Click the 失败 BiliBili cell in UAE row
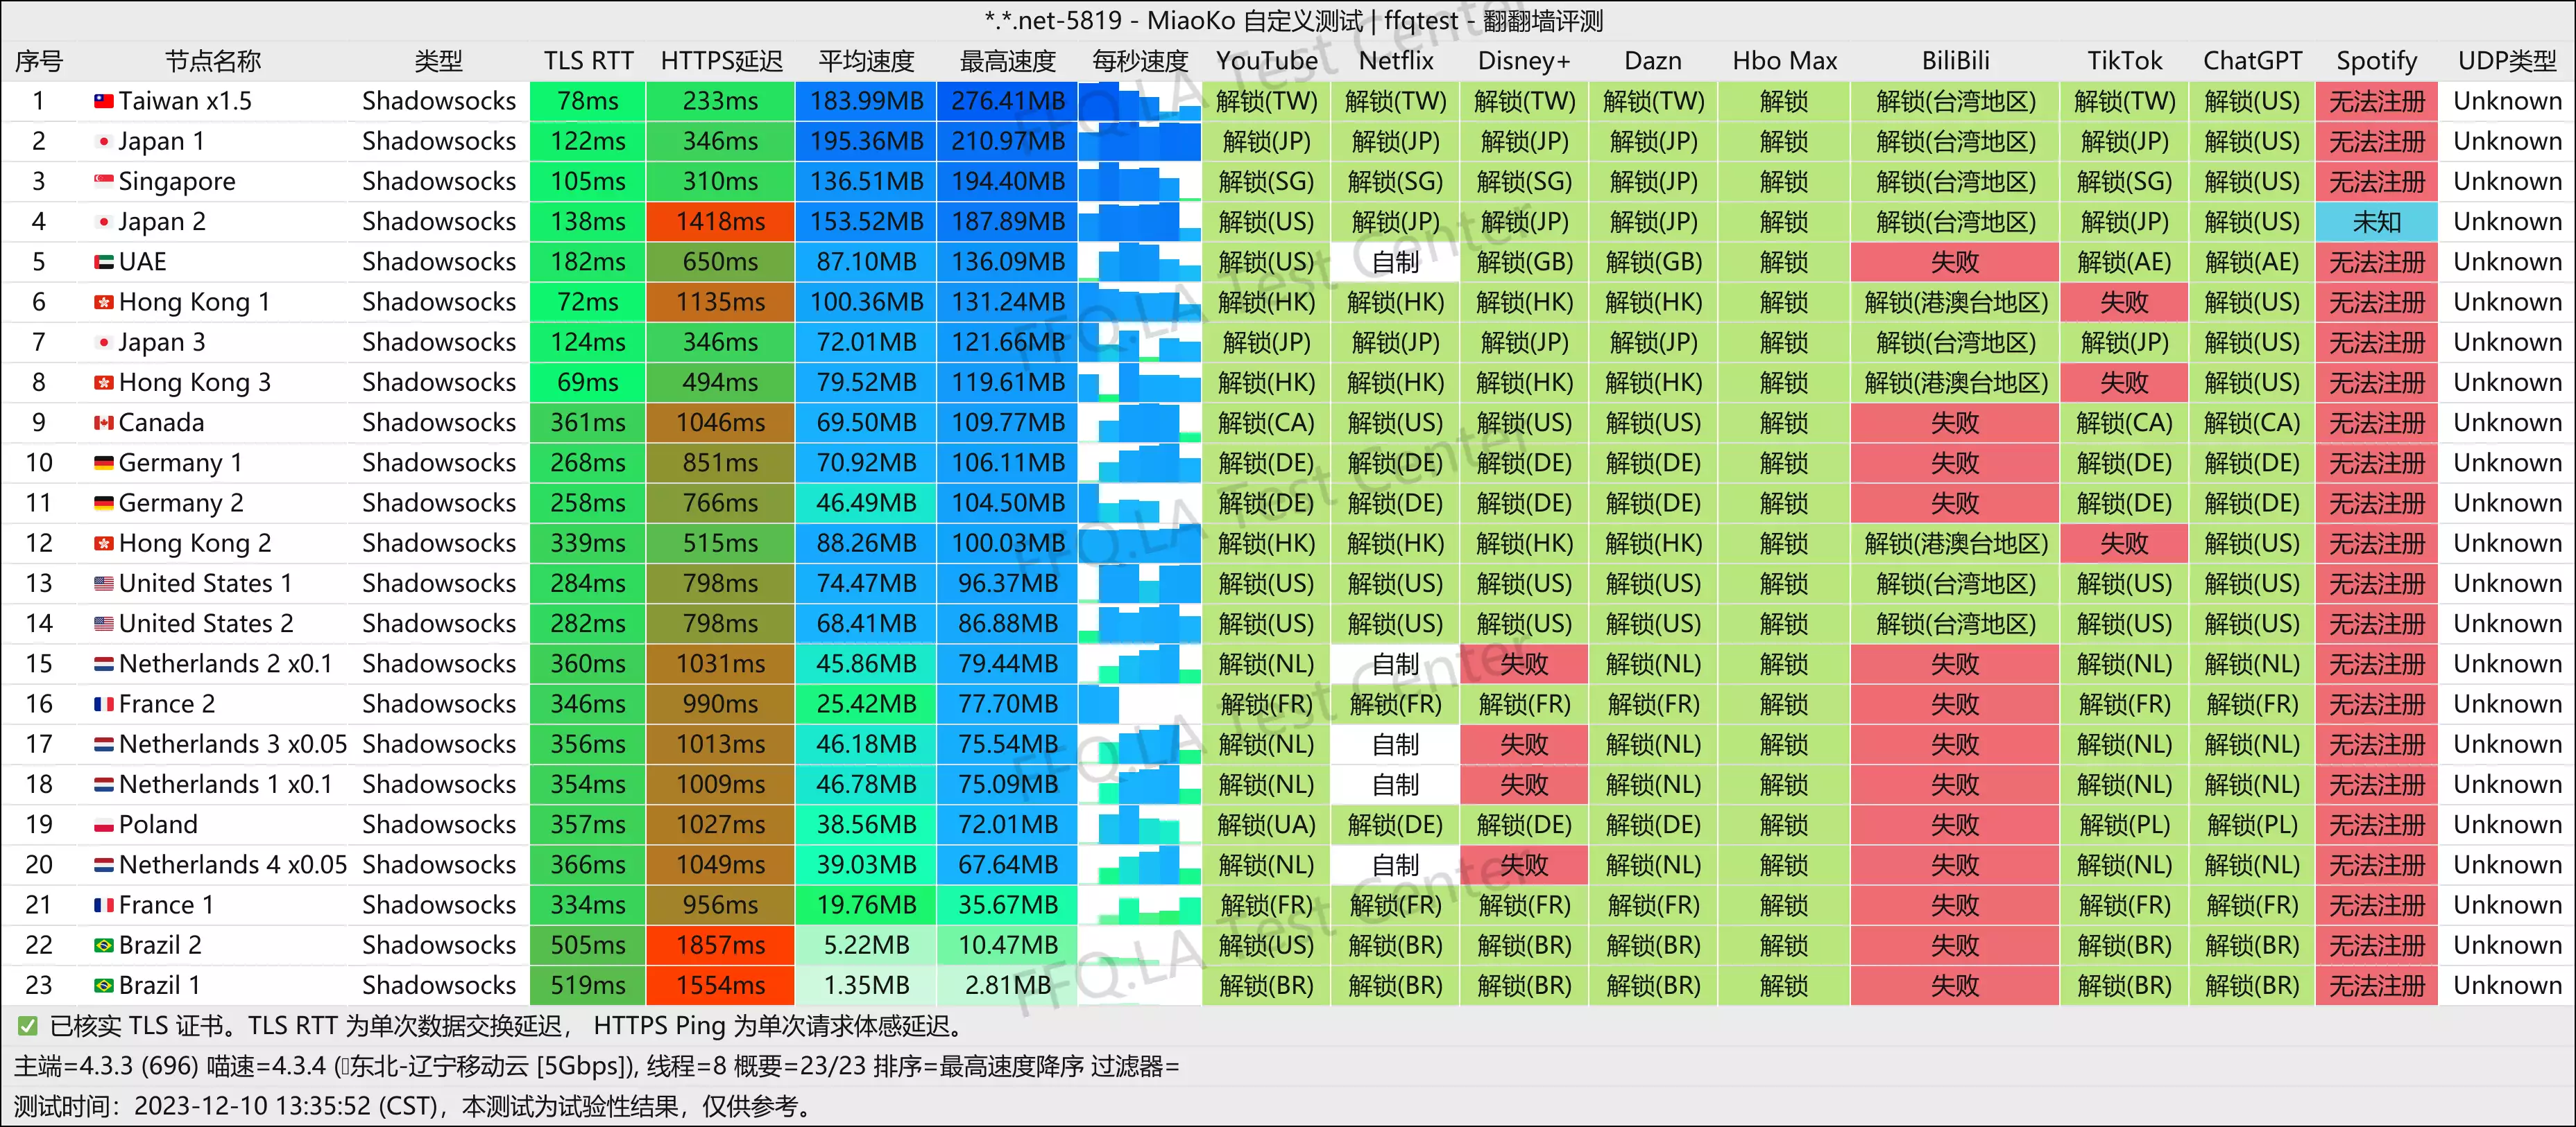 coord(1954,262)
